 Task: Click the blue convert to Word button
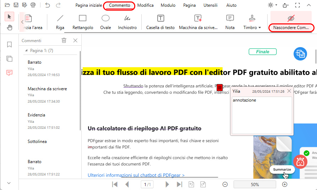coord(300,54)
